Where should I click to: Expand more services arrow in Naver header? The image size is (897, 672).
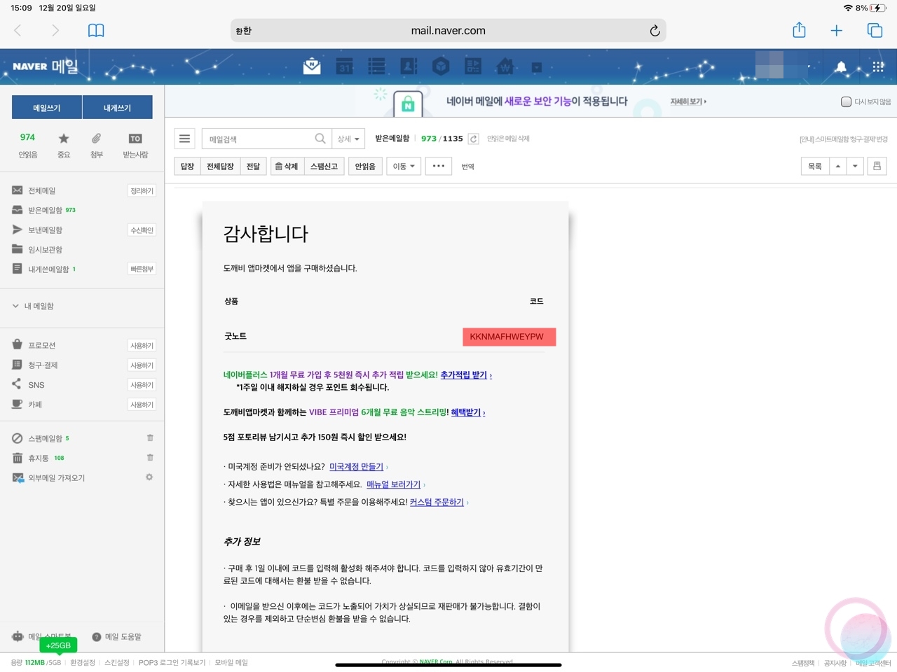tap(537, 67)
